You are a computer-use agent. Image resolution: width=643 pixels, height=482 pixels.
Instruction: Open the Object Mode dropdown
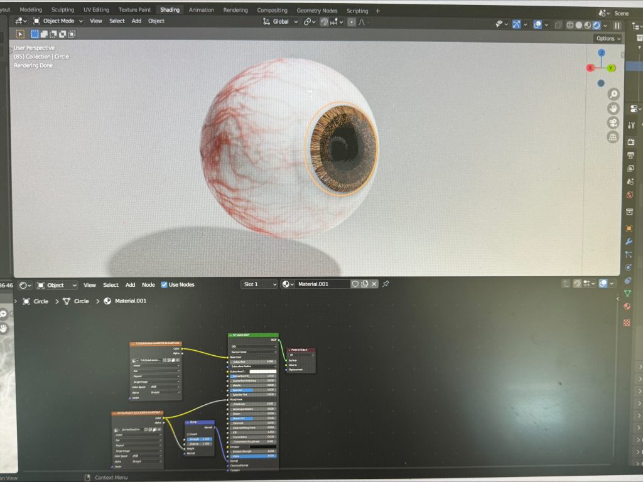[x=58, y=21]
